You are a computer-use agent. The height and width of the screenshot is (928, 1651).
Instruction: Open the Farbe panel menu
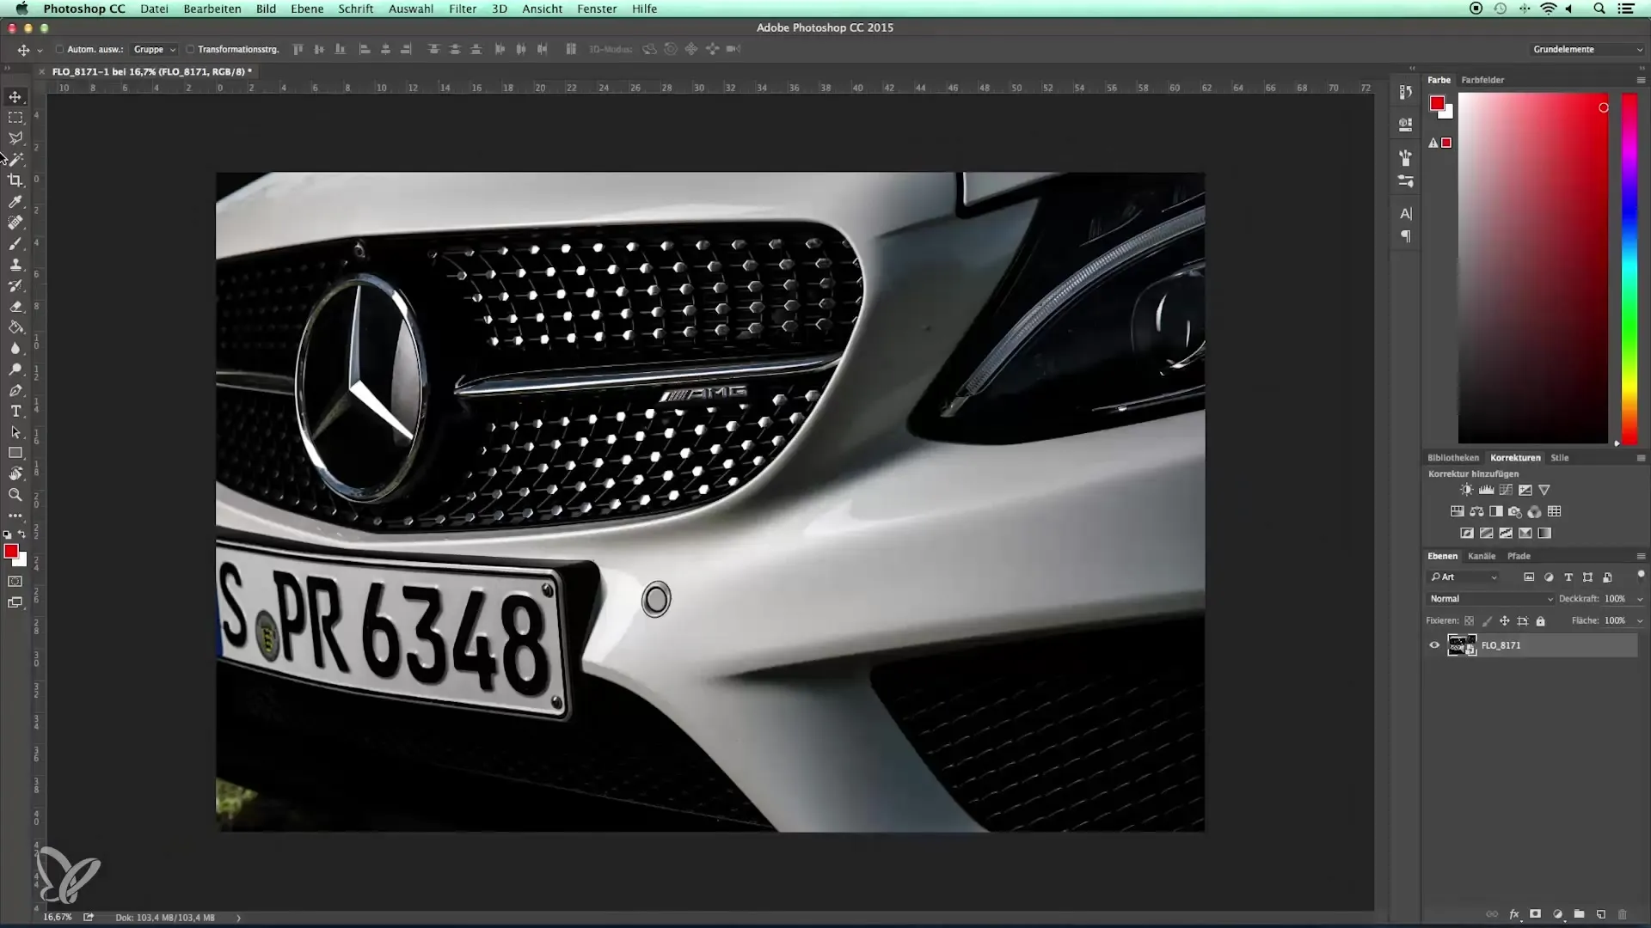1641,80
